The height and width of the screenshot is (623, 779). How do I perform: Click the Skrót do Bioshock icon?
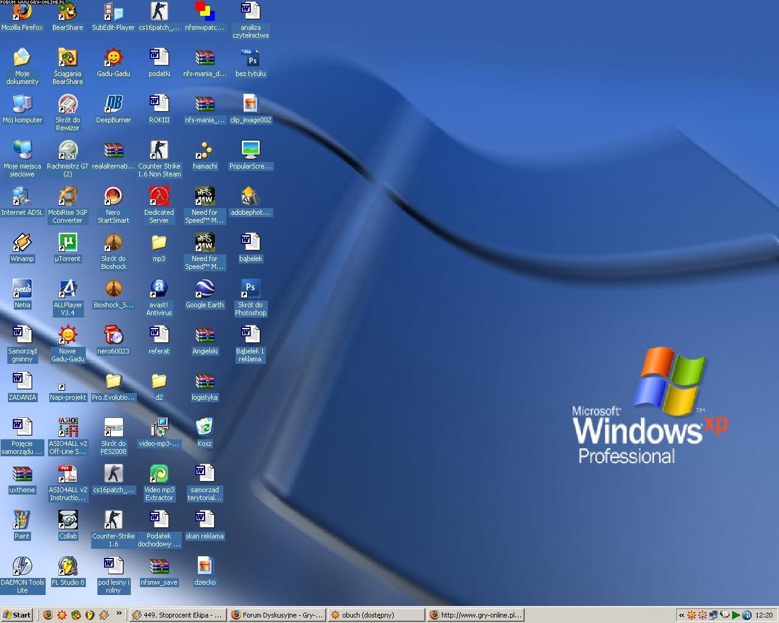(x=113, y=251)
